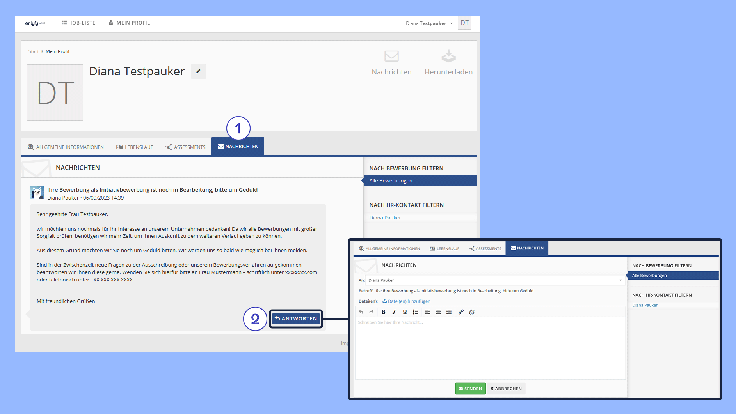
Task: Click the Herunterladen download icon
Action: (x=448, y=57)
